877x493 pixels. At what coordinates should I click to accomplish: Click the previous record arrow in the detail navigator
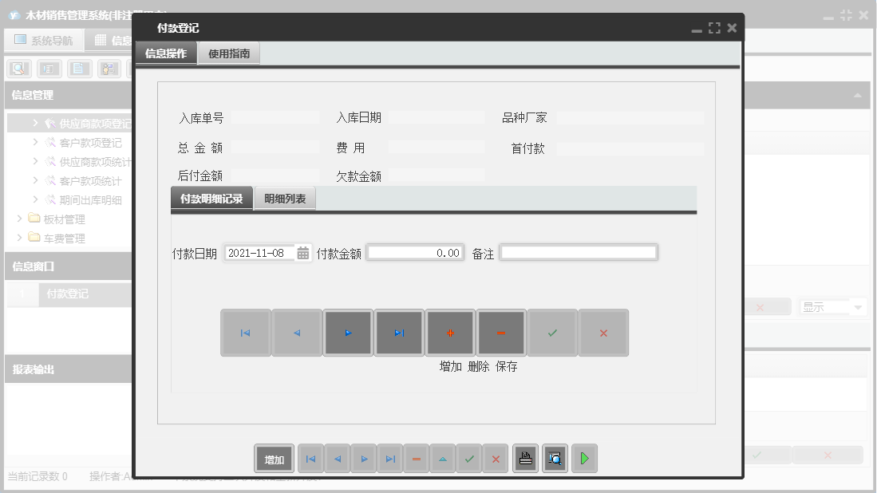[297, 332]
